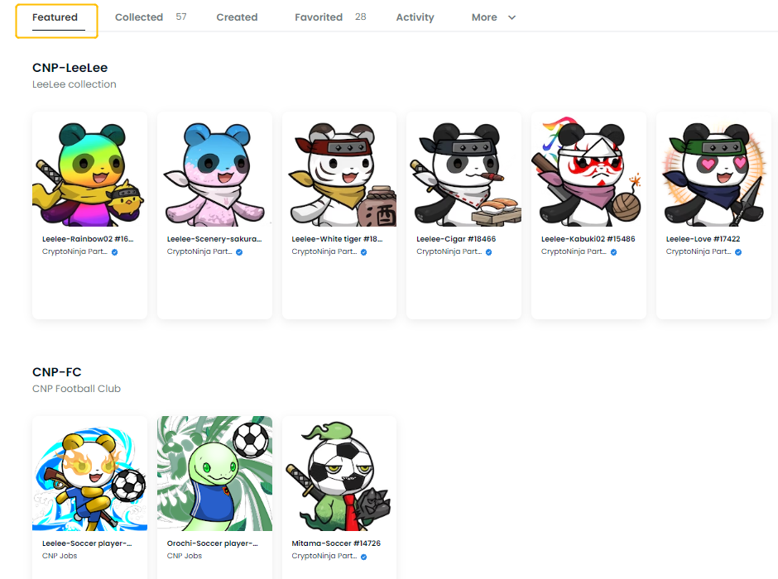Click the Leelee-Cigar #18466 title
Image resolution: width=778 pixels, height=579 pixels.
(x=456, y=239)
